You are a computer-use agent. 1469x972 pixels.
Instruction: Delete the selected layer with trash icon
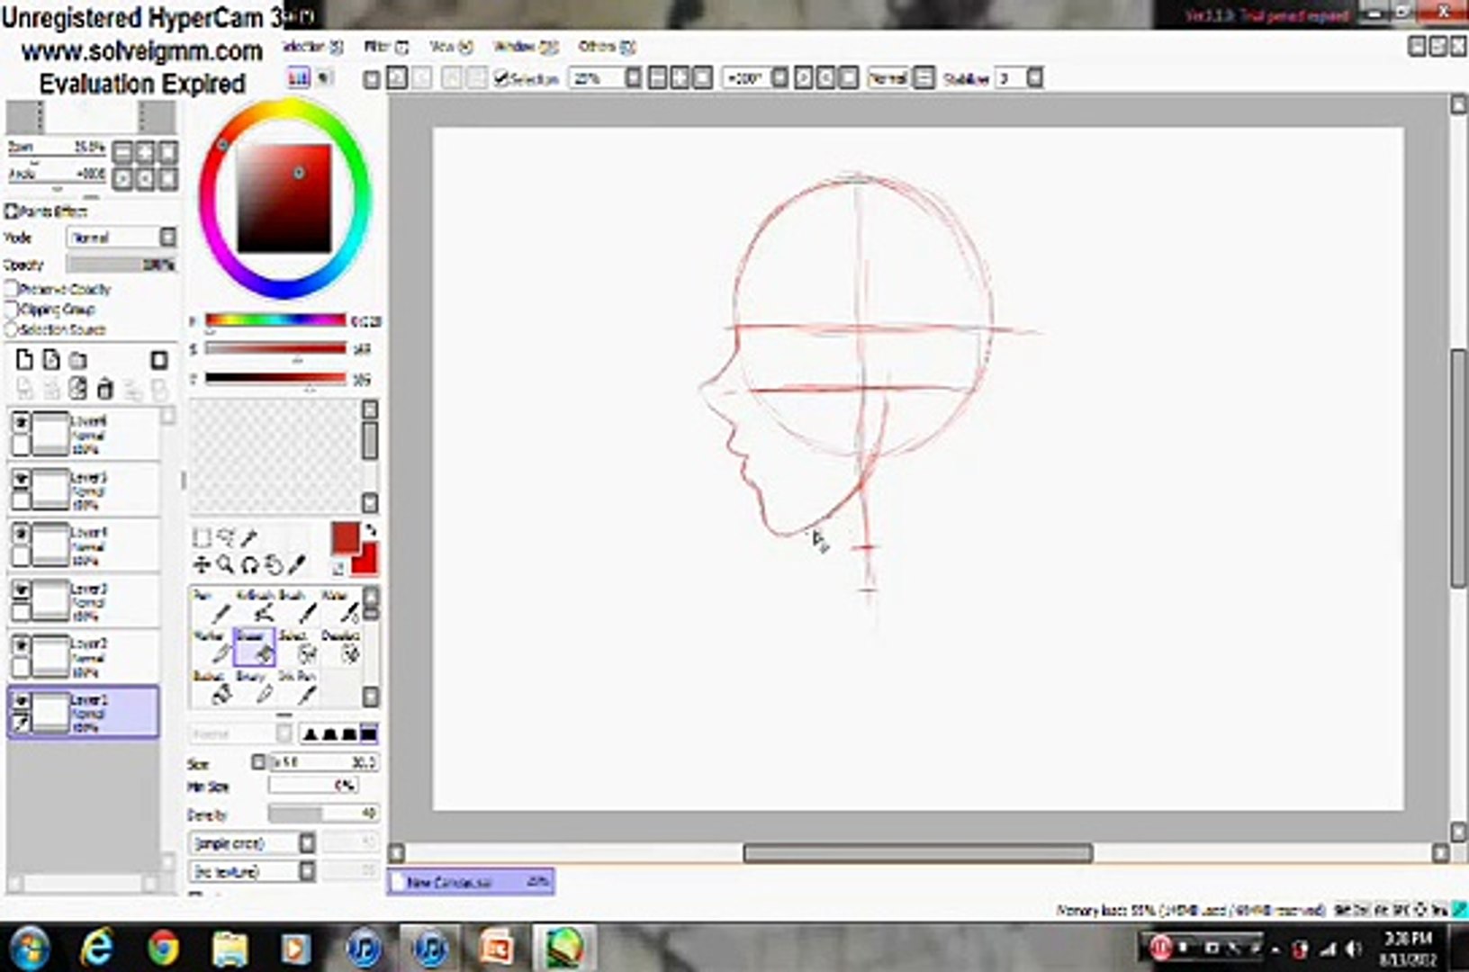click(105, 389)
